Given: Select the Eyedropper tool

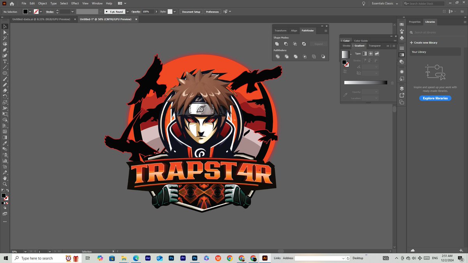Looking at the screenshot, I should pyautogui.click(x=5, y=143).
